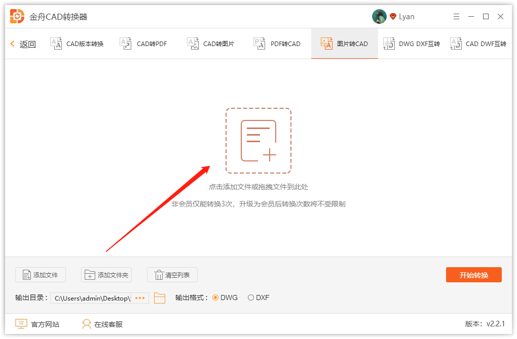
Task: Click the 开始转换 button
Action: (x=473, y=275)
